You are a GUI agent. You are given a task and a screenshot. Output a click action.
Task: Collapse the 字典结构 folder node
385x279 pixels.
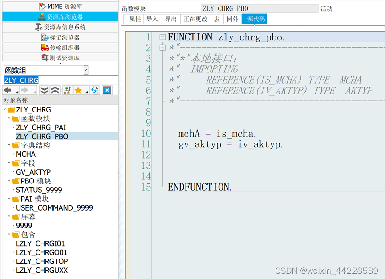[9, 145]
